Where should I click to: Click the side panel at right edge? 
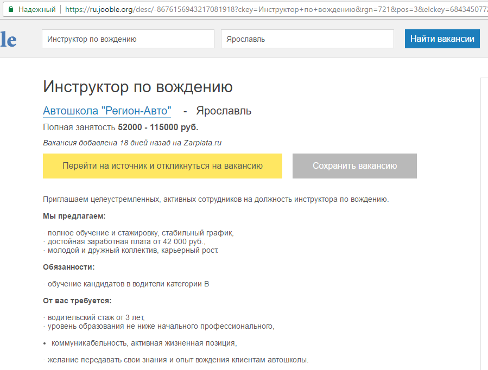click(x=484, y=217)
